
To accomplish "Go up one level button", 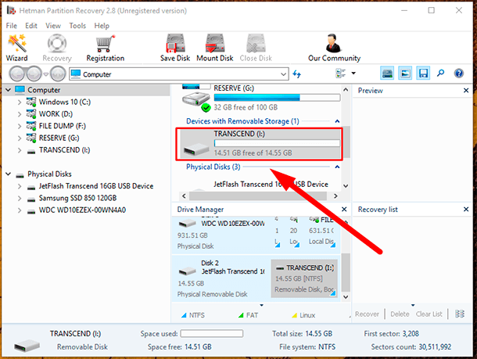I will point(58,74).
